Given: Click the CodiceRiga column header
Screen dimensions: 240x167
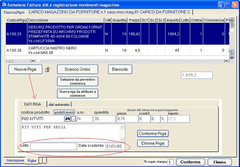Looking at the screenshot, I should click(16, 20).
